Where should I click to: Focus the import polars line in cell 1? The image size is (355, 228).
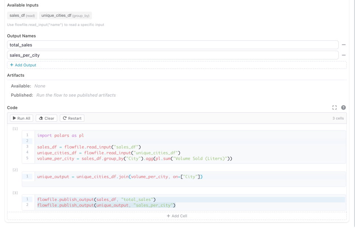[x=60, y=136]
